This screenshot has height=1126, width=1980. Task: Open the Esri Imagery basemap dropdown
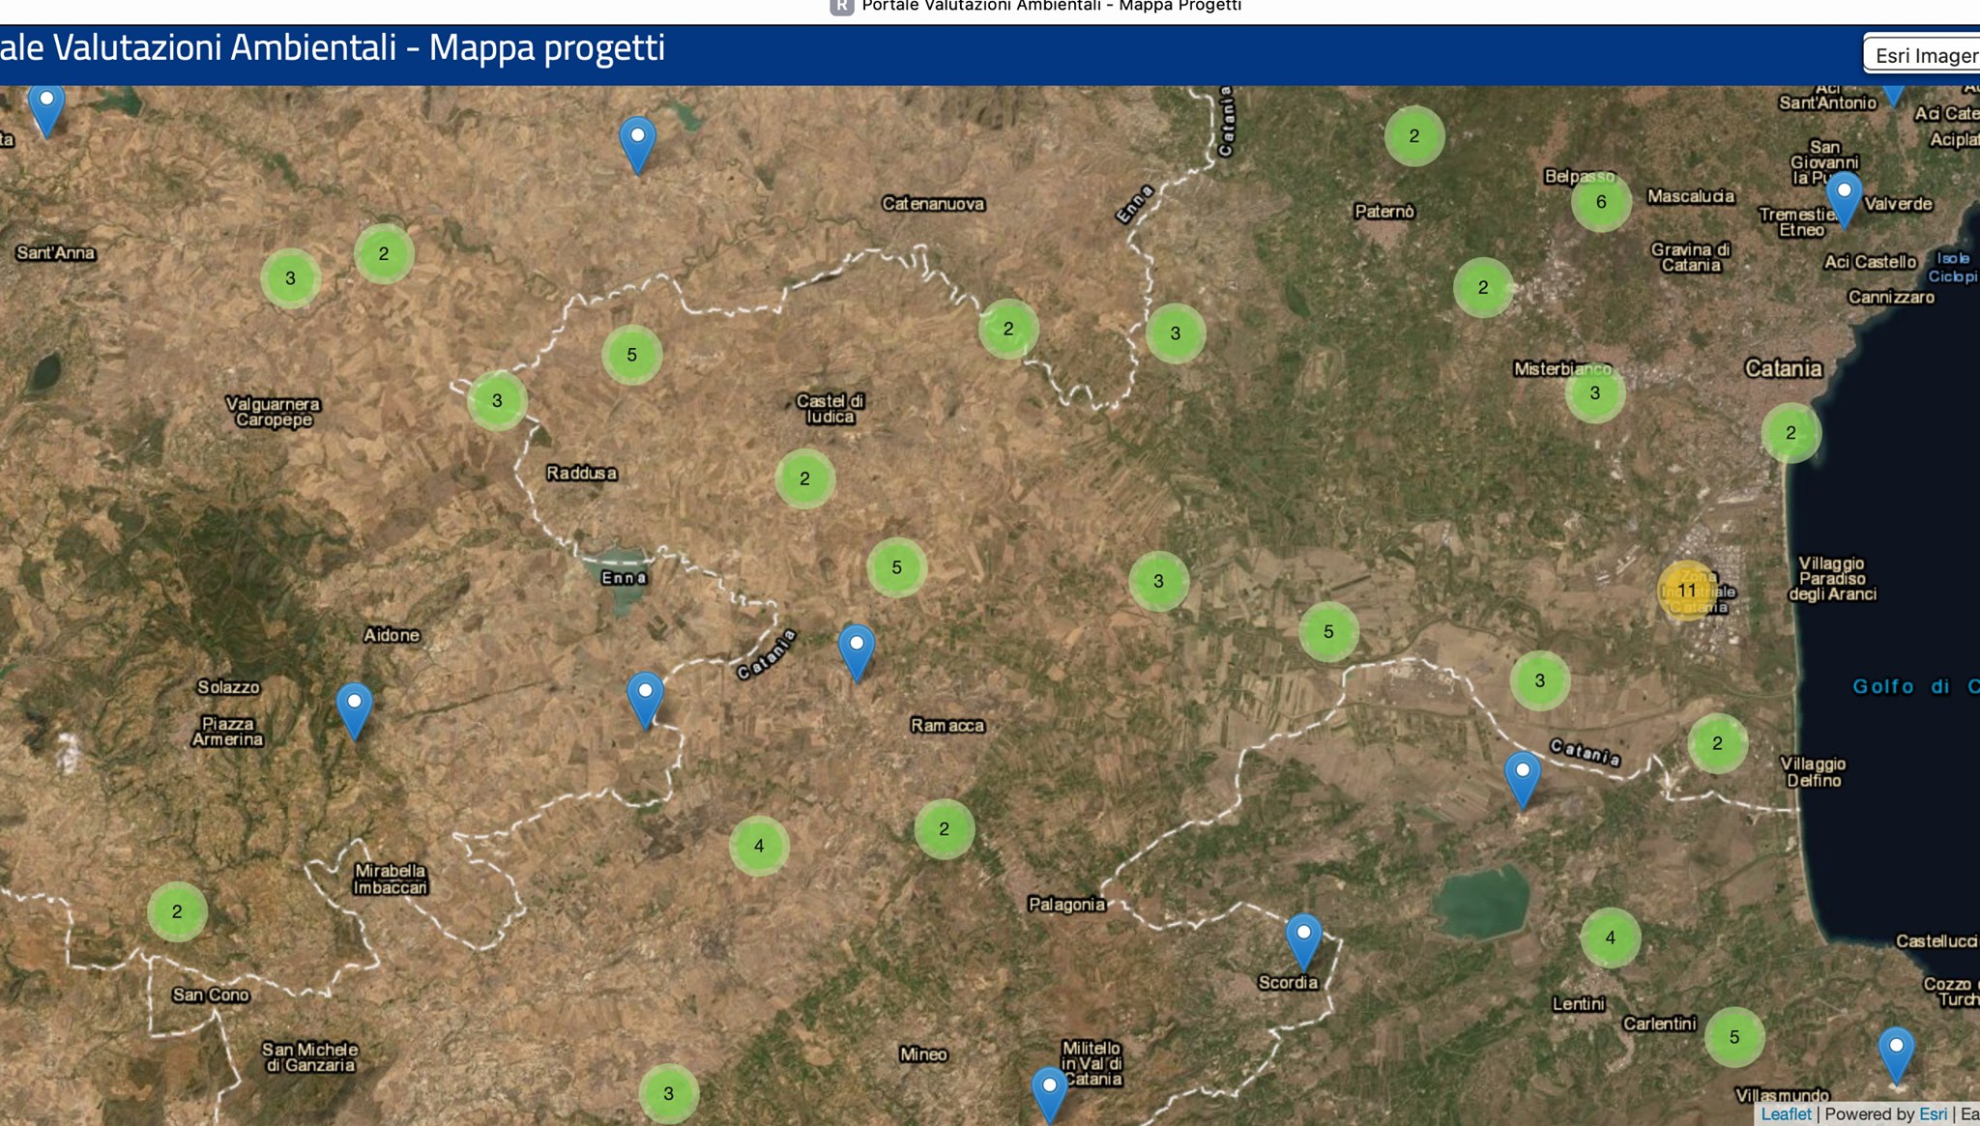click(1924, 55)
